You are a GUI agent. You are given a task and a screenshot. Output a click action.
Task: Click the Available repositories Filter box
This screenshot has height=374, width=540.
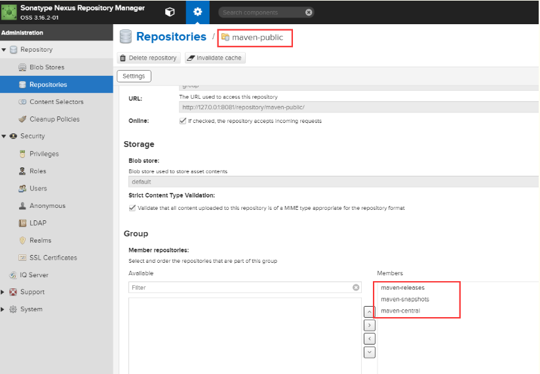[x=245, y=288]
